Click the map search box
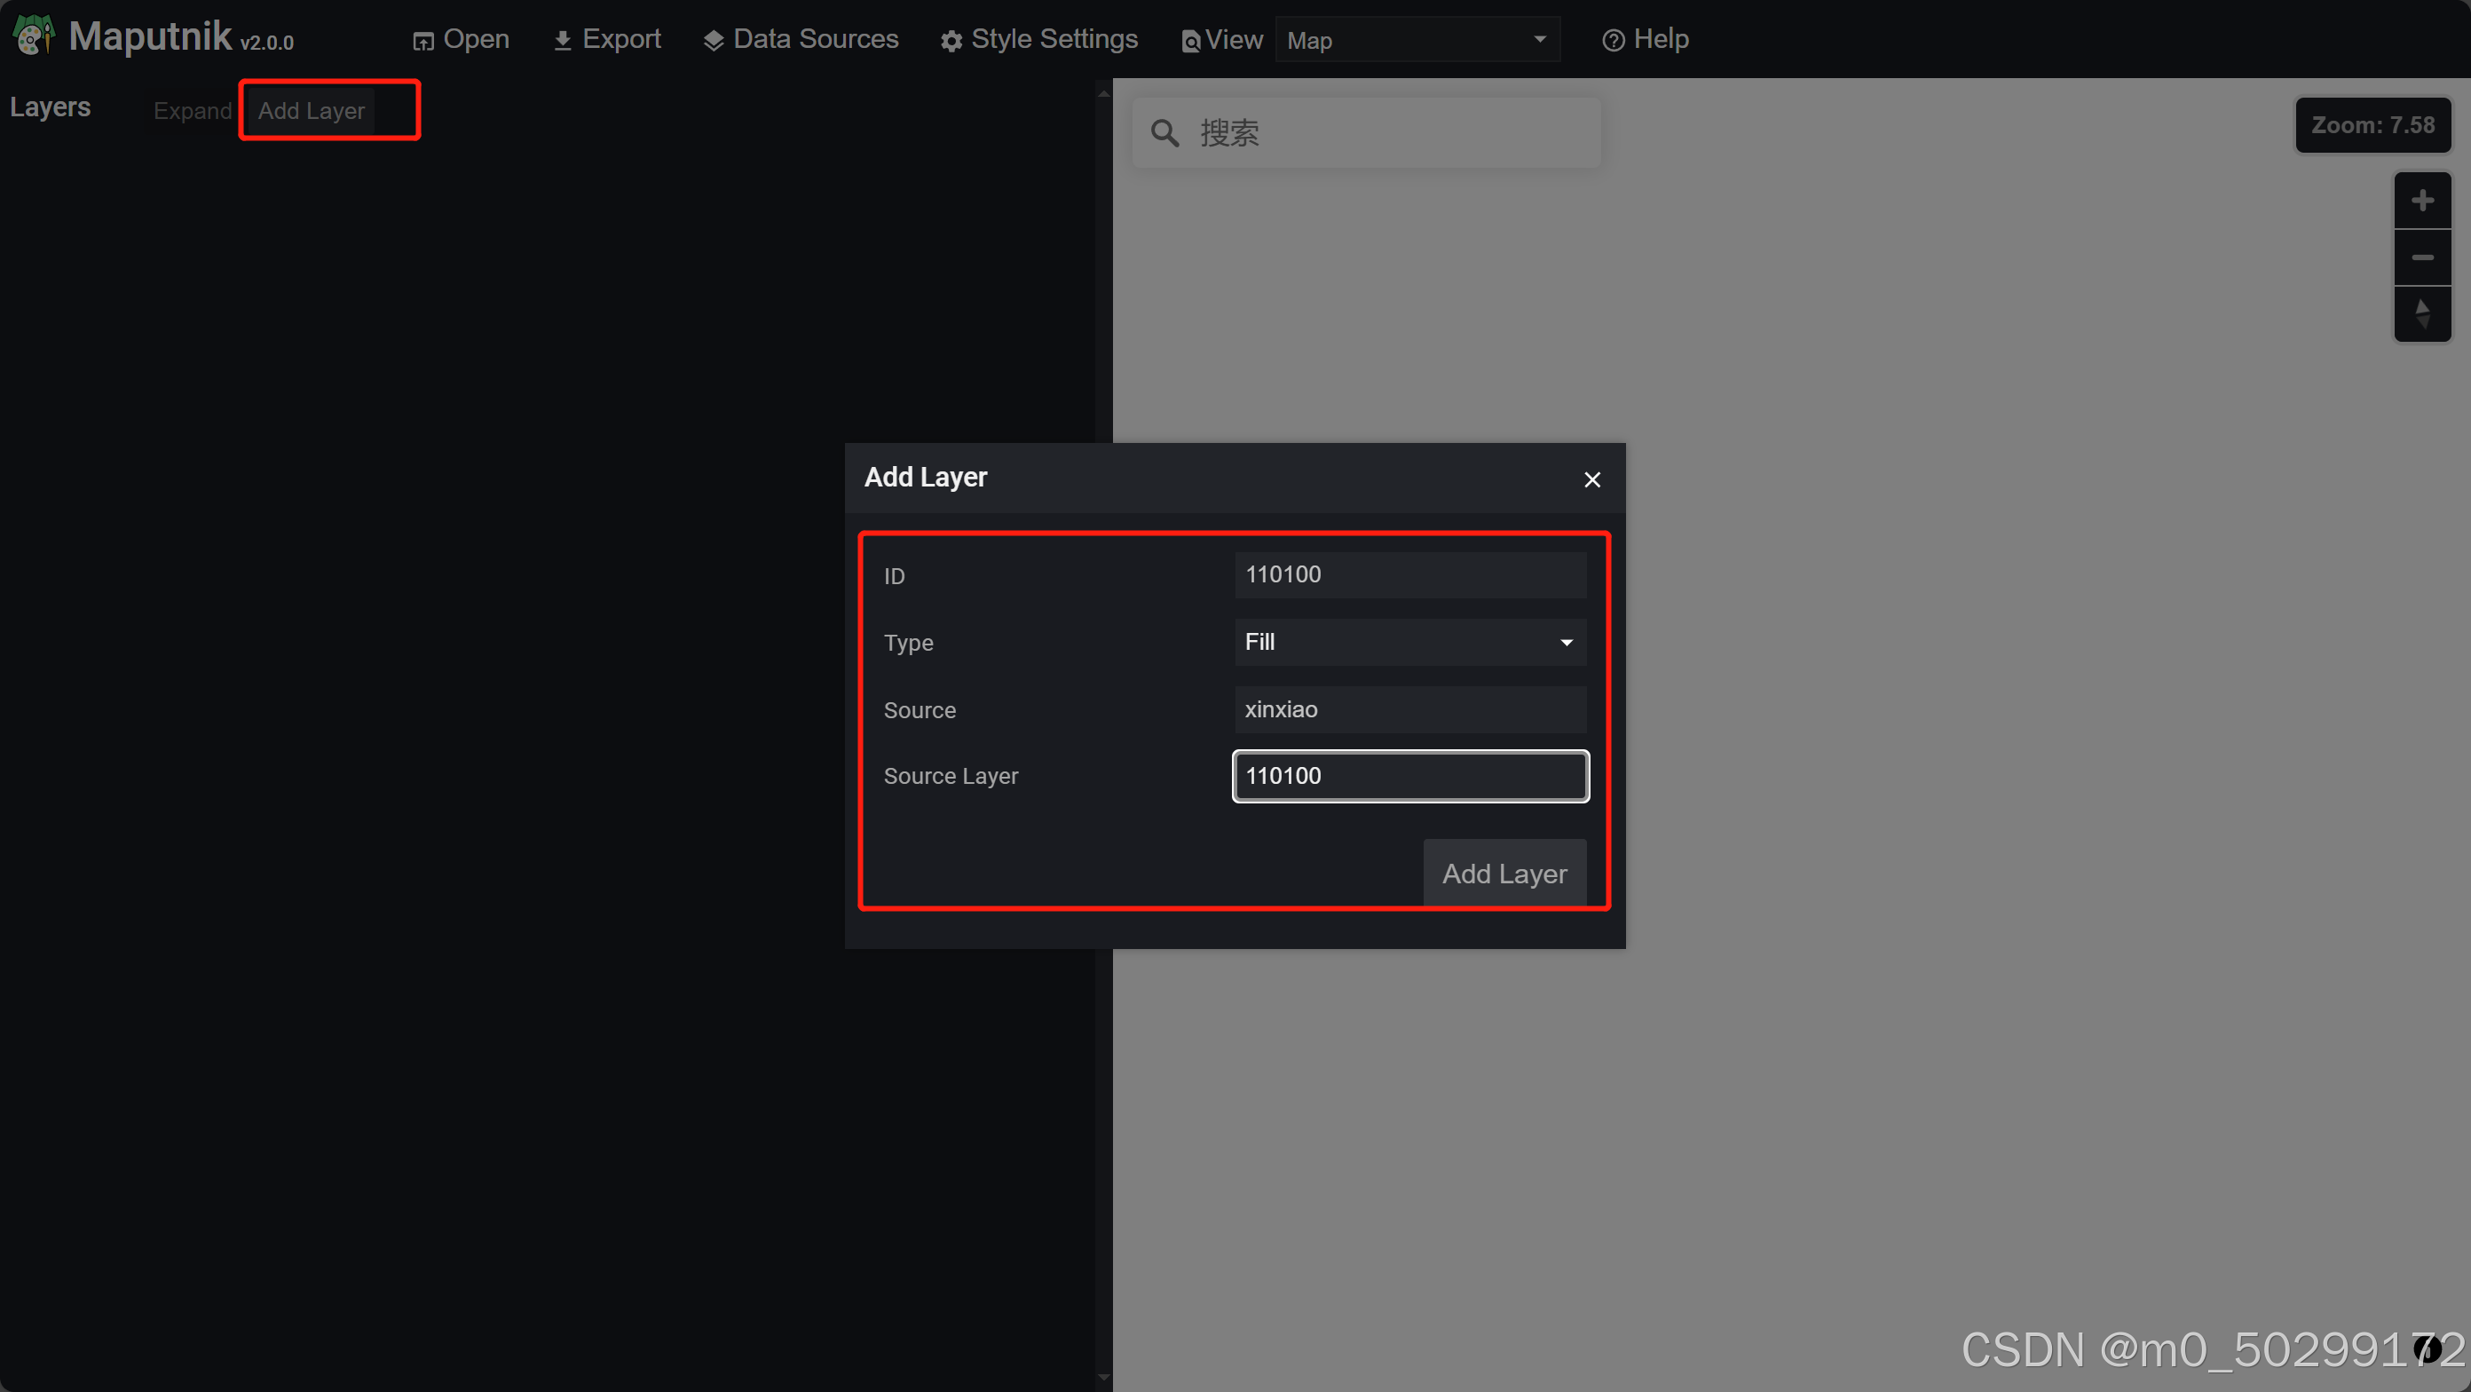Image resolution: width=2471 pixels, height=1392 pixels. 1391,133
